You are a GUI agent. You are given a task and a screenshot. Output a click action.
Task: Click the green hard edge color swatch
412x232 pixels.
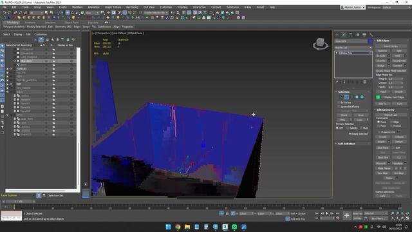(378, 97)
